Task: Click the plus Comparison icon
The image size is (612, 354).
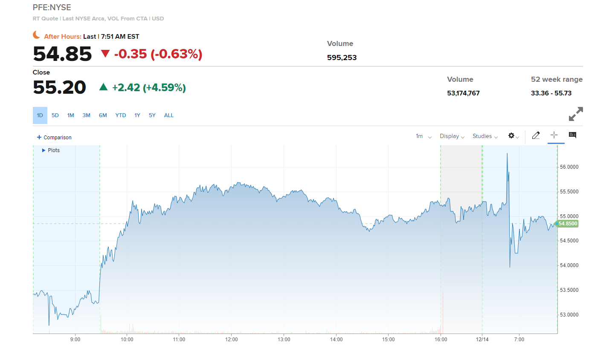Action: tap(39, 137)
